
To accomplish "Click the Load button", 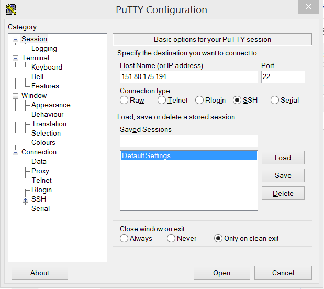I will tap(283, 158).
